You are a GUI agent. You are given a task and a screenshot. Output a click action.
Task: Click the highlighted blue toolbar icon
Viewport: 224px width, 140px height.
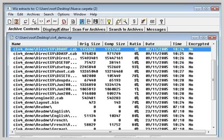click(82, 22)
